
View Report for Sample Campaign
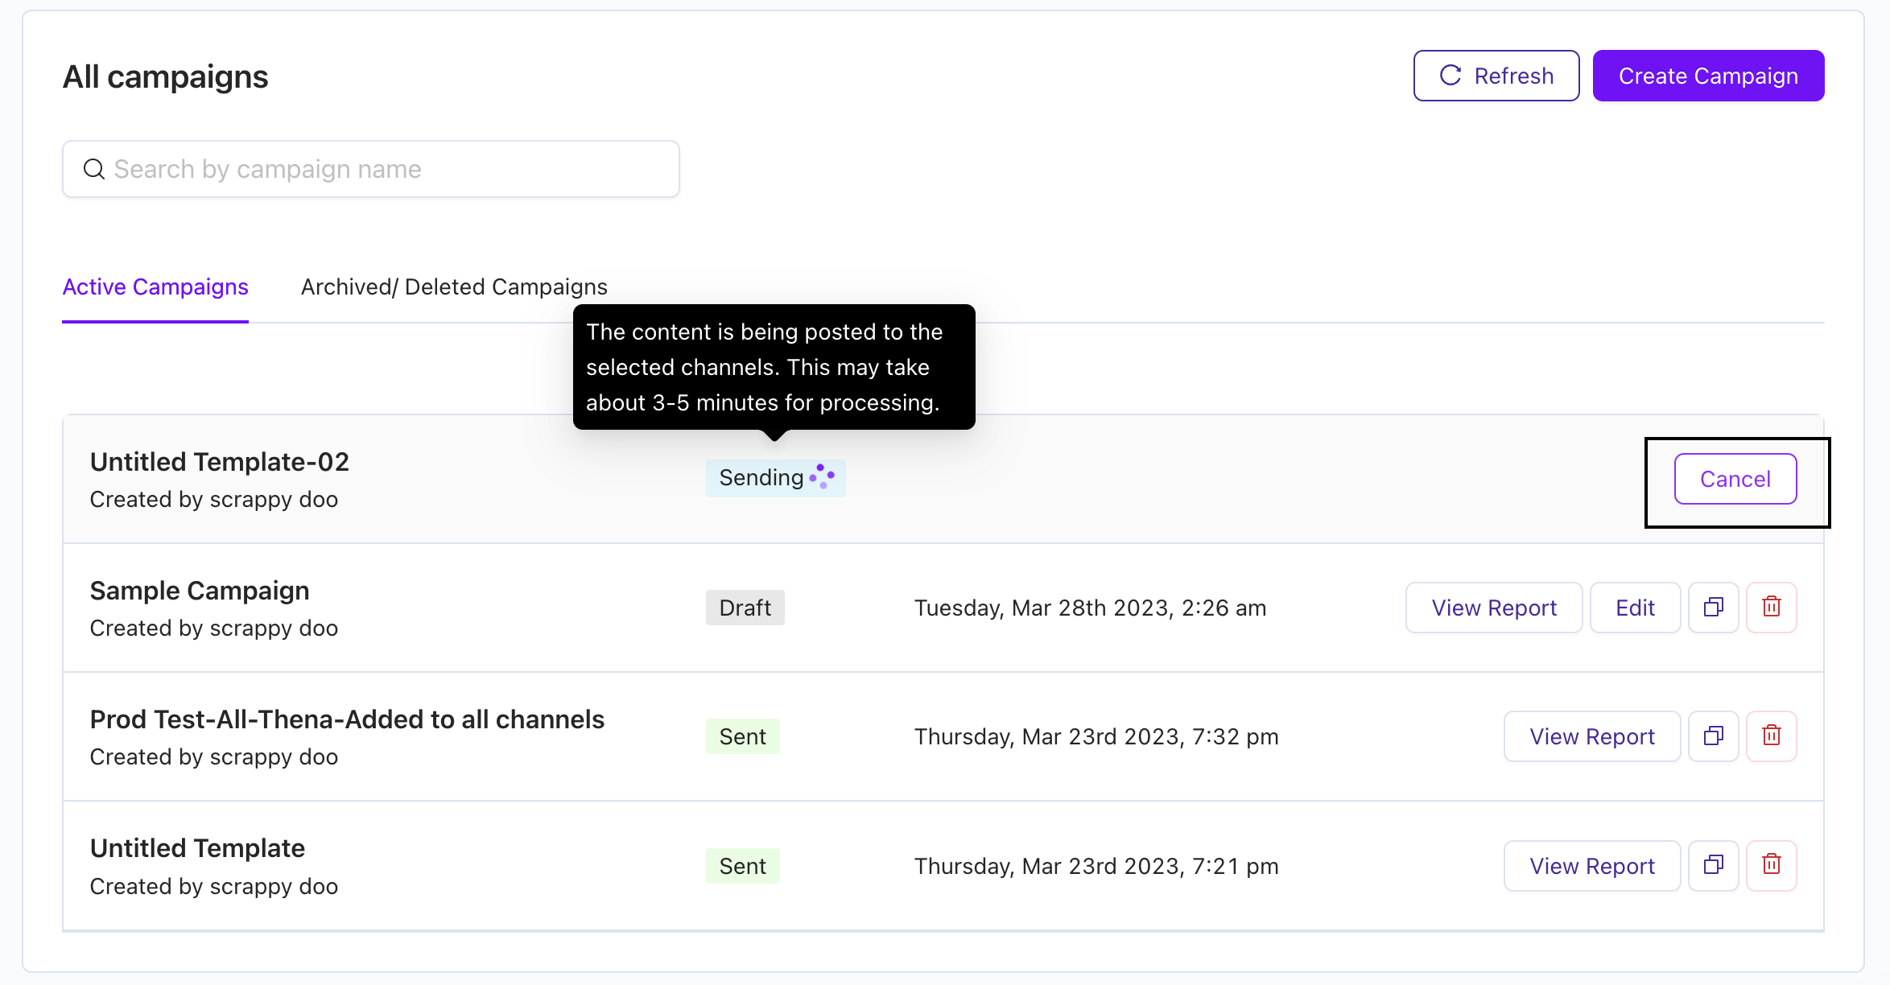[1493, 608]
